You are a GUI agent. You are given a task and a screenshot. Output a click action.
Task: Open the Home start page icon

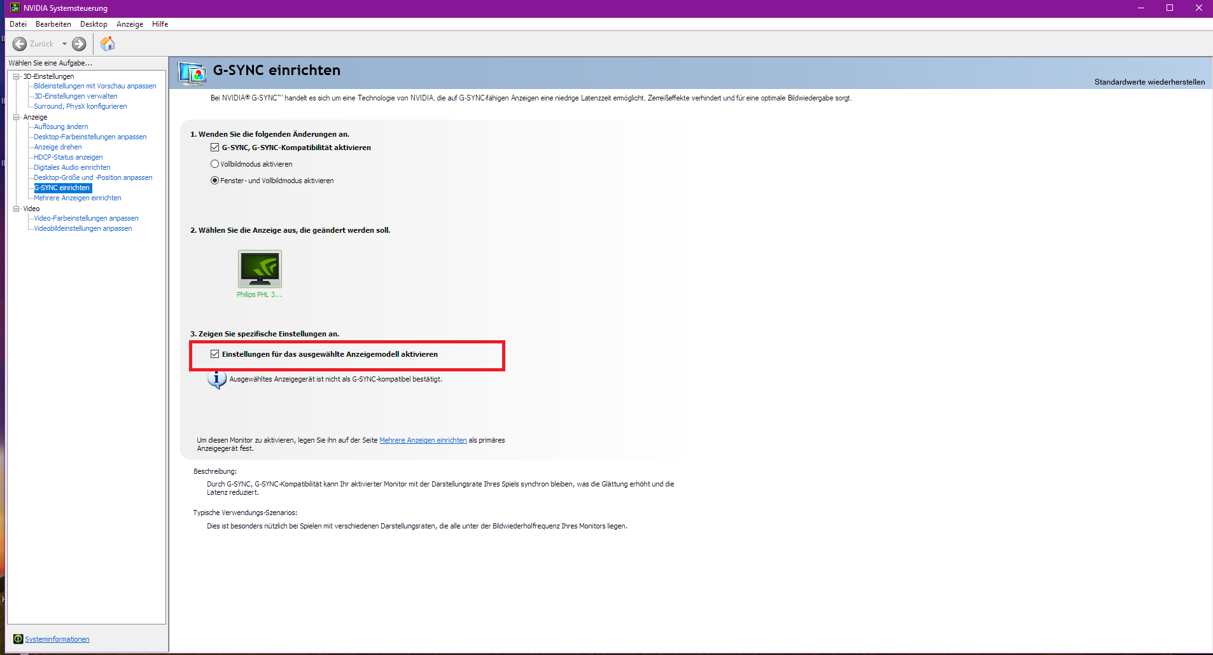[108, 43]
